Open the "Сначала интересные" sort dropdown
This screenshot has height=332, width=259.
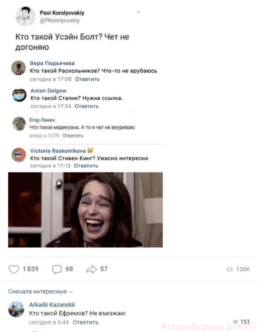point(40,291)
